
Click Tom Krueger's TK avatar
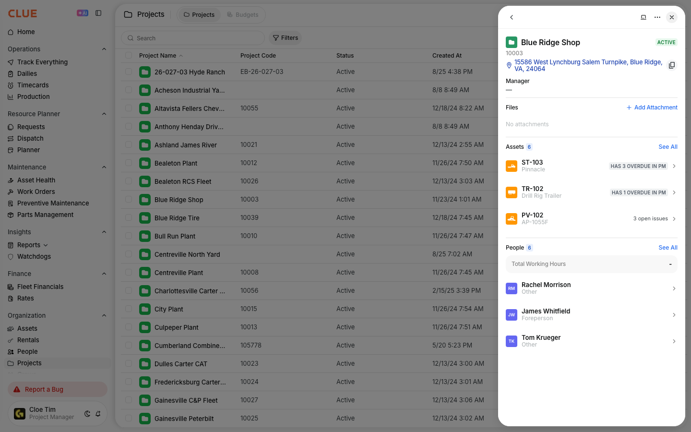tap(512, 341)
